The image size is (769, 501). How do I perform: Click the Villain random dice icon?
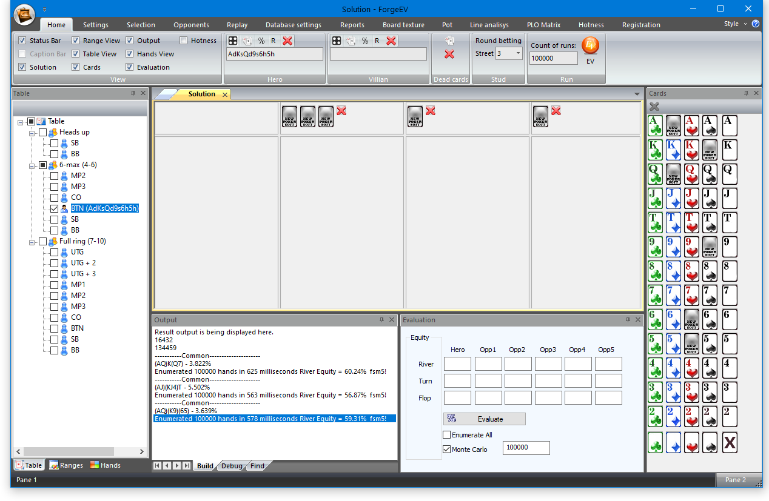[x=336, y=41]
